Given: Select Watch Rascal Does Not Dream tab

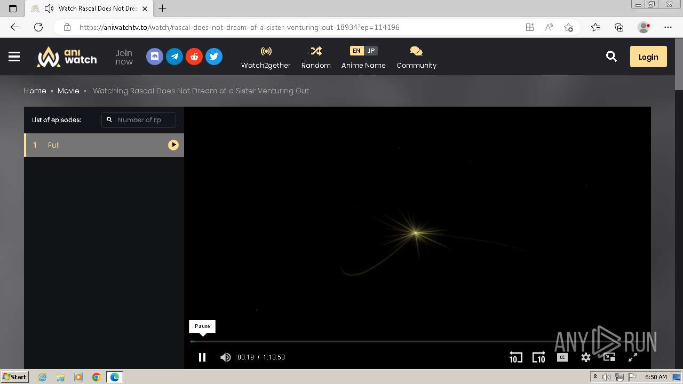Looking at the screenshot, I should tap(88, 9).
